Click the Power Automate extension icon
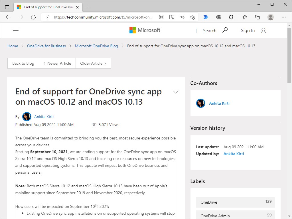The width and height of the screenshot is (292, 219). [x=206, y=17]
